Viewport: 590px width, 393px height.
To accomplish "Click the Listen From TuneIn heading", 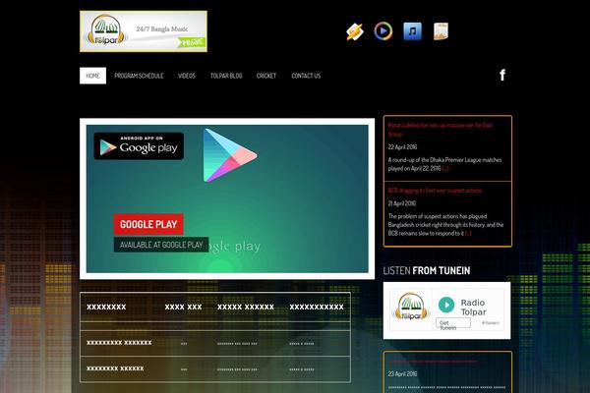I will (x=427, y=270).
